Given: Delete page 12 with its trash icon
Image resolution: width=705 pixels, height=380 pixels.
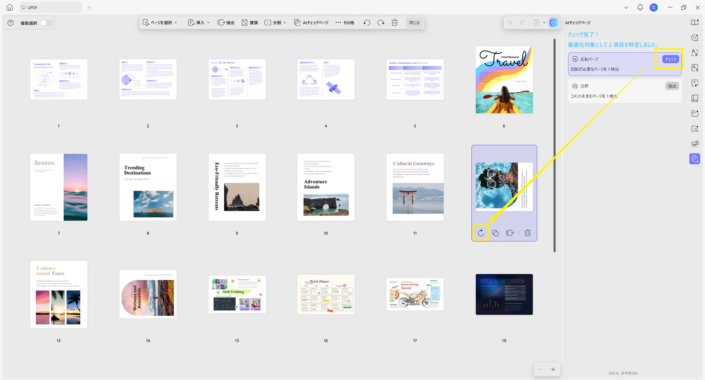Looking at the screenshot, I should click(527, 233).
